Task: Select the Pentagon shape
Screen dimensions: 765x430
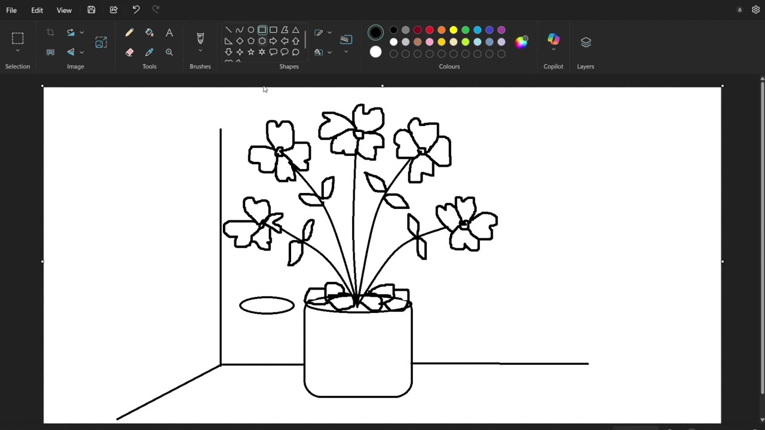Action: pyautogui.click(x=251, y=41)
